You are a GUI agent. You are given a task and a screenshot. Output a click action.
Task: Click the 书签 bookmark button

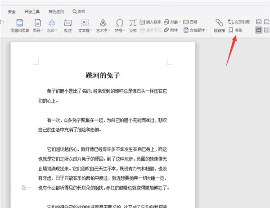(235, 30)
